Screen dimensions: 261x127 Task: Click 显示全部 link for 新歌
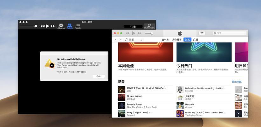pyautogui.click(x=237, y=82)
